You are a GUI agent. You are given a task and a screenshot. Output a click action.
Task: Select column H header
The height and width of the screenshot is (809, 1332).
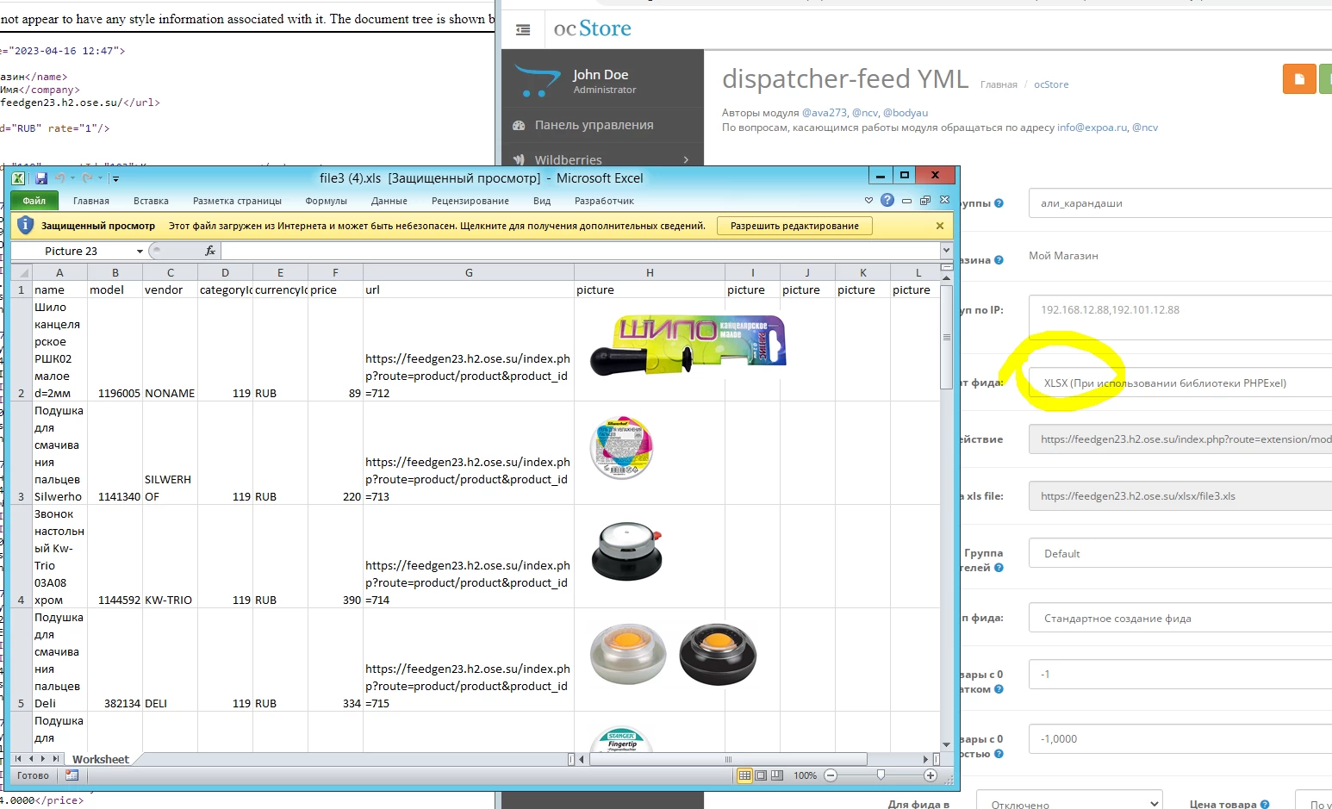coord(650,273)
